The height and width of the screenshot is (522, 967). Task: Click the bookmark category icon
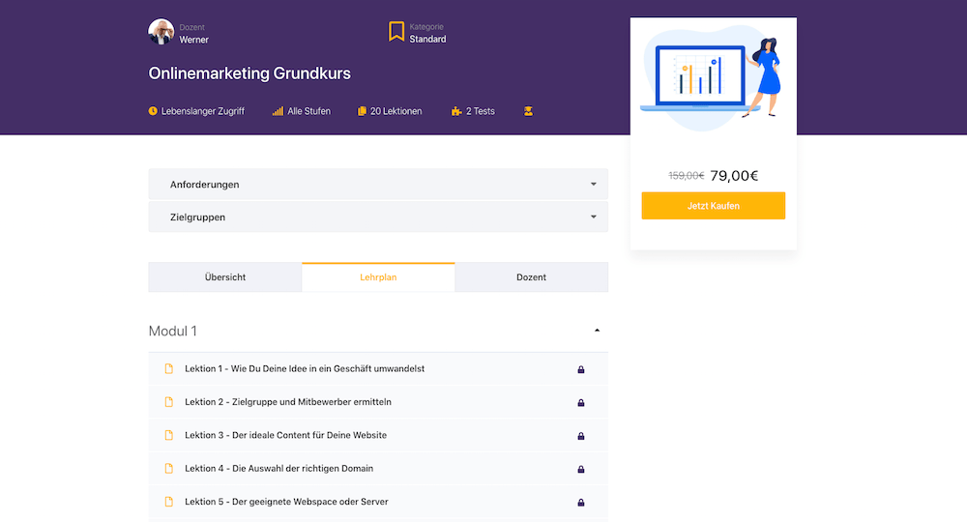coord(396,32)
